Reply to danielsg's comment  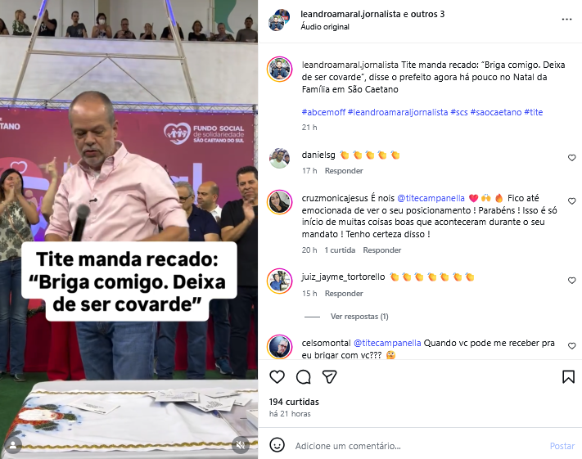tap(344, 171)
